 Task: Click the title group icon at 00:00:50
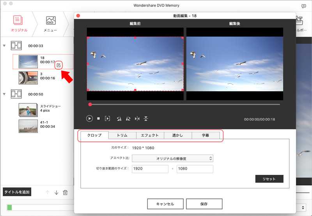click(16, 94)
